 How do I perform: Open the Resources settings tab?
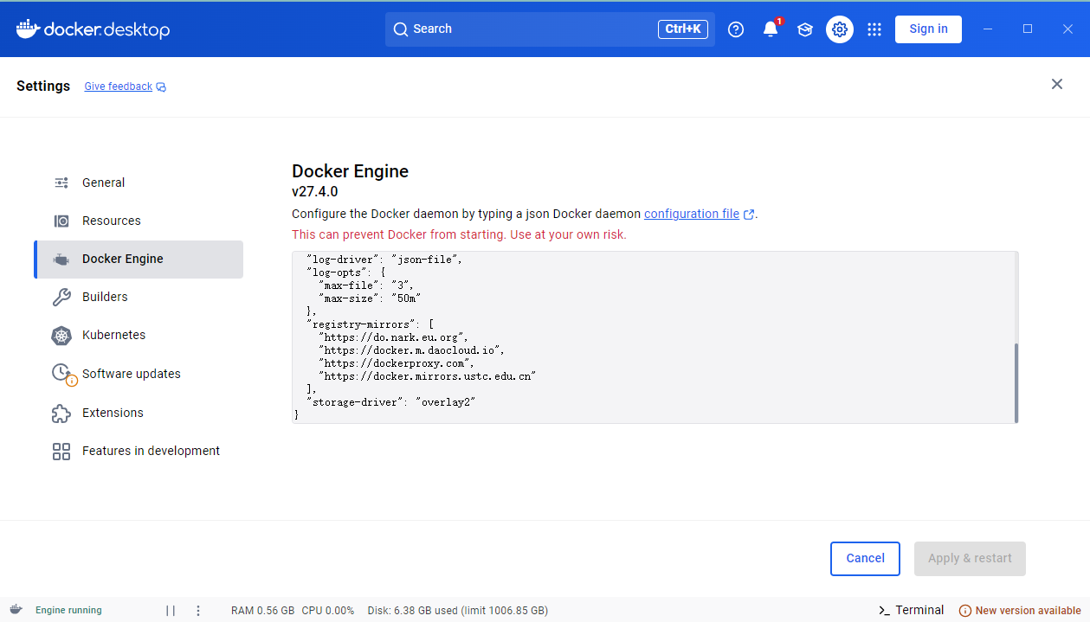pyautogui.click(x=139, y=221)
